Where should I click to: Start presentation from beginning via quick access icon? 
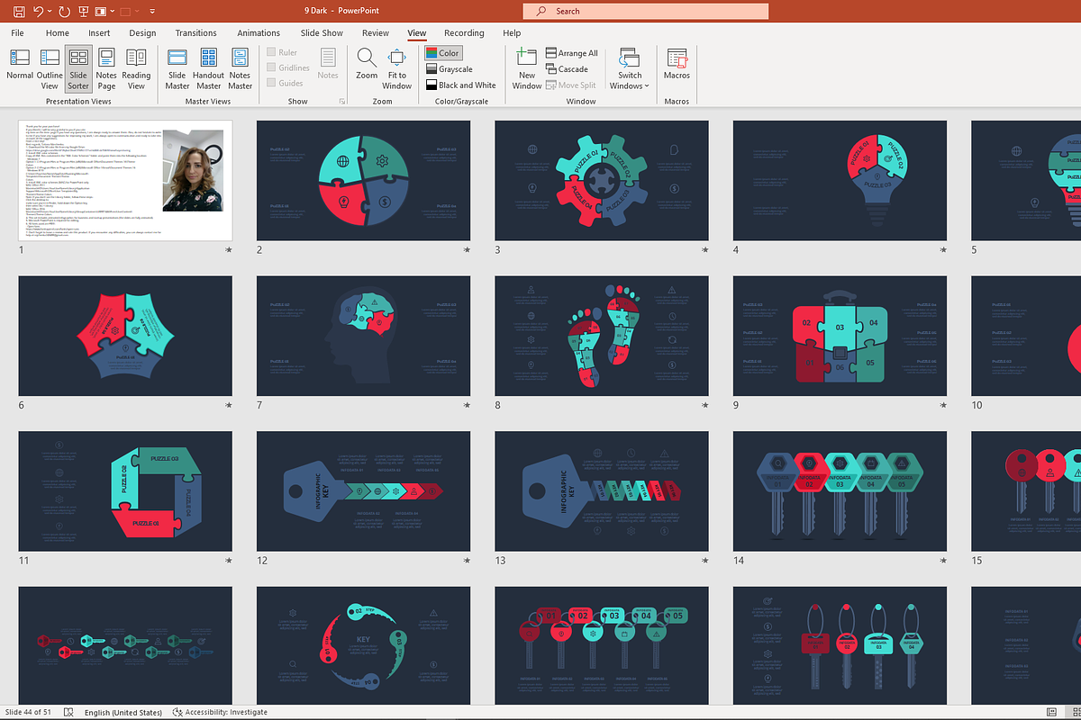(x=86, y=12)
